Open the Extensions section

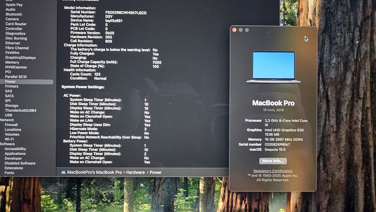14,168
